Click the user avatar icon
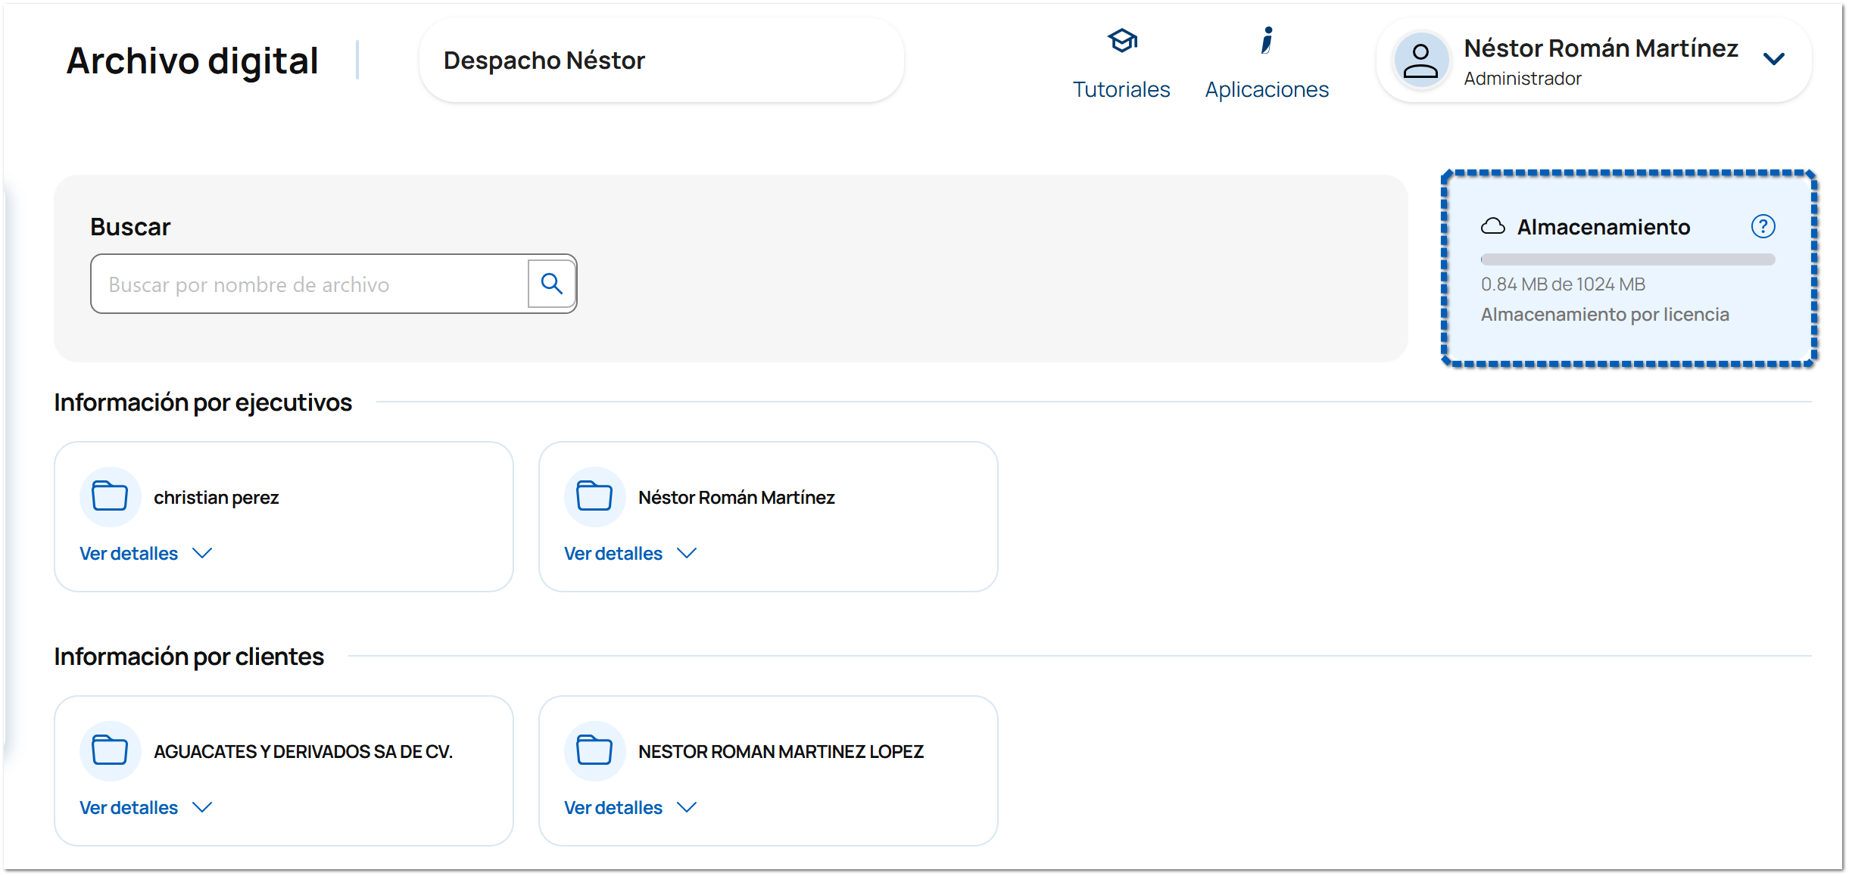 coord(1420,61)
